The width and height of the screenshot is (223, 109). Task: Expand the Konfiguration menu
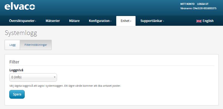pyautogui.click(x=100, y=21)
